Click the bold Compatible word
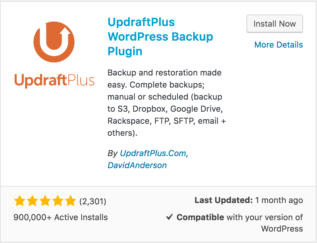The height and width of the screenshot is (243, 317). coord(200,217)
